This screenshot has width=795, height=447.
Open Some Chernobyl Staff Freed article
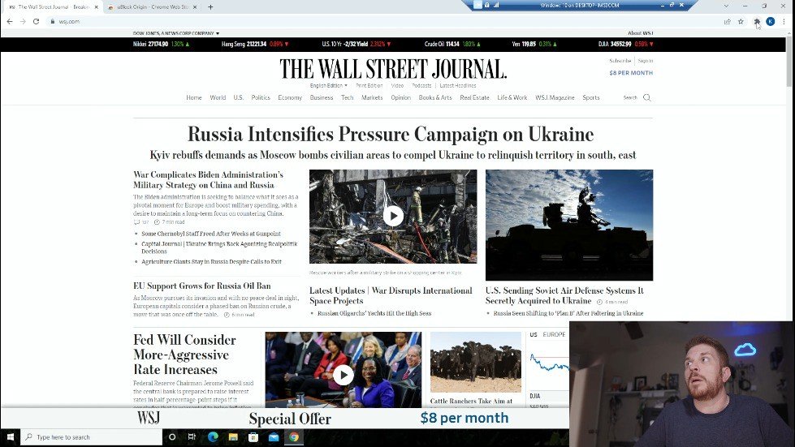tap(211, 234)
